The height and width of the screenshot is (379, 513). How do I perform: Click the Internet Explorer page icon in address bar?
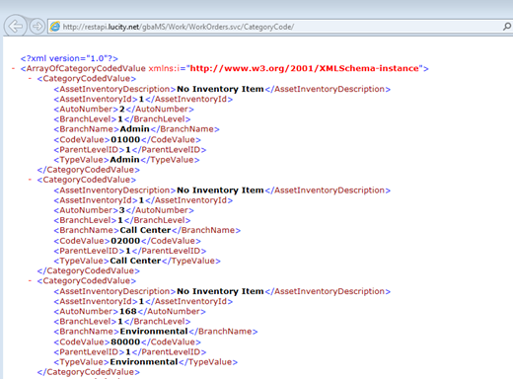(55, 27)
